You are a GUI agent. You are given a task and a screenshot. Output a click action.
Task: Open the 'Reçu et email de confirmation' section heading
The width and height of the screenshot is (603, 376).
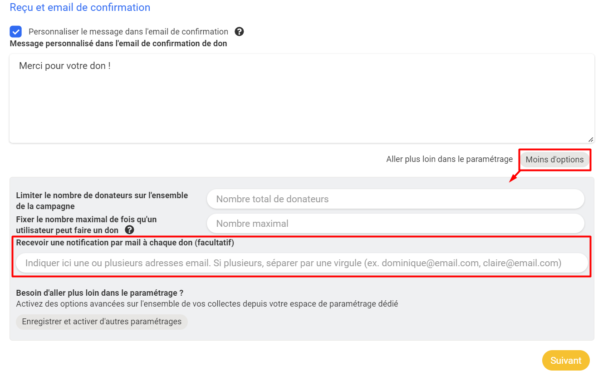(x=80, y=8)
